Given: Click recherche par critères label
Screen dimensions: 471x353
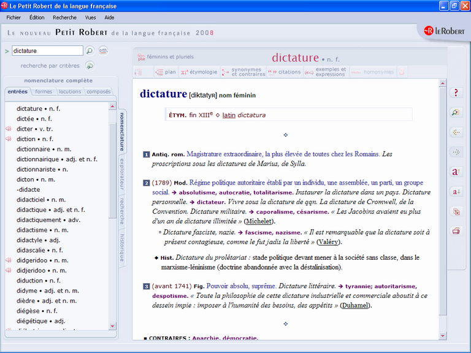Looking at the screenshot, I should [50, 66].
